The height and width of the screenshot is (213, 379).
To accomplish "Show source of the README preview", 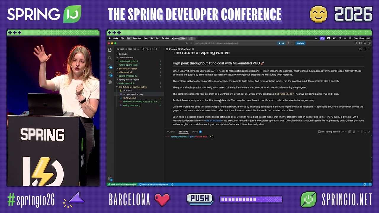I will click(360, 49).
